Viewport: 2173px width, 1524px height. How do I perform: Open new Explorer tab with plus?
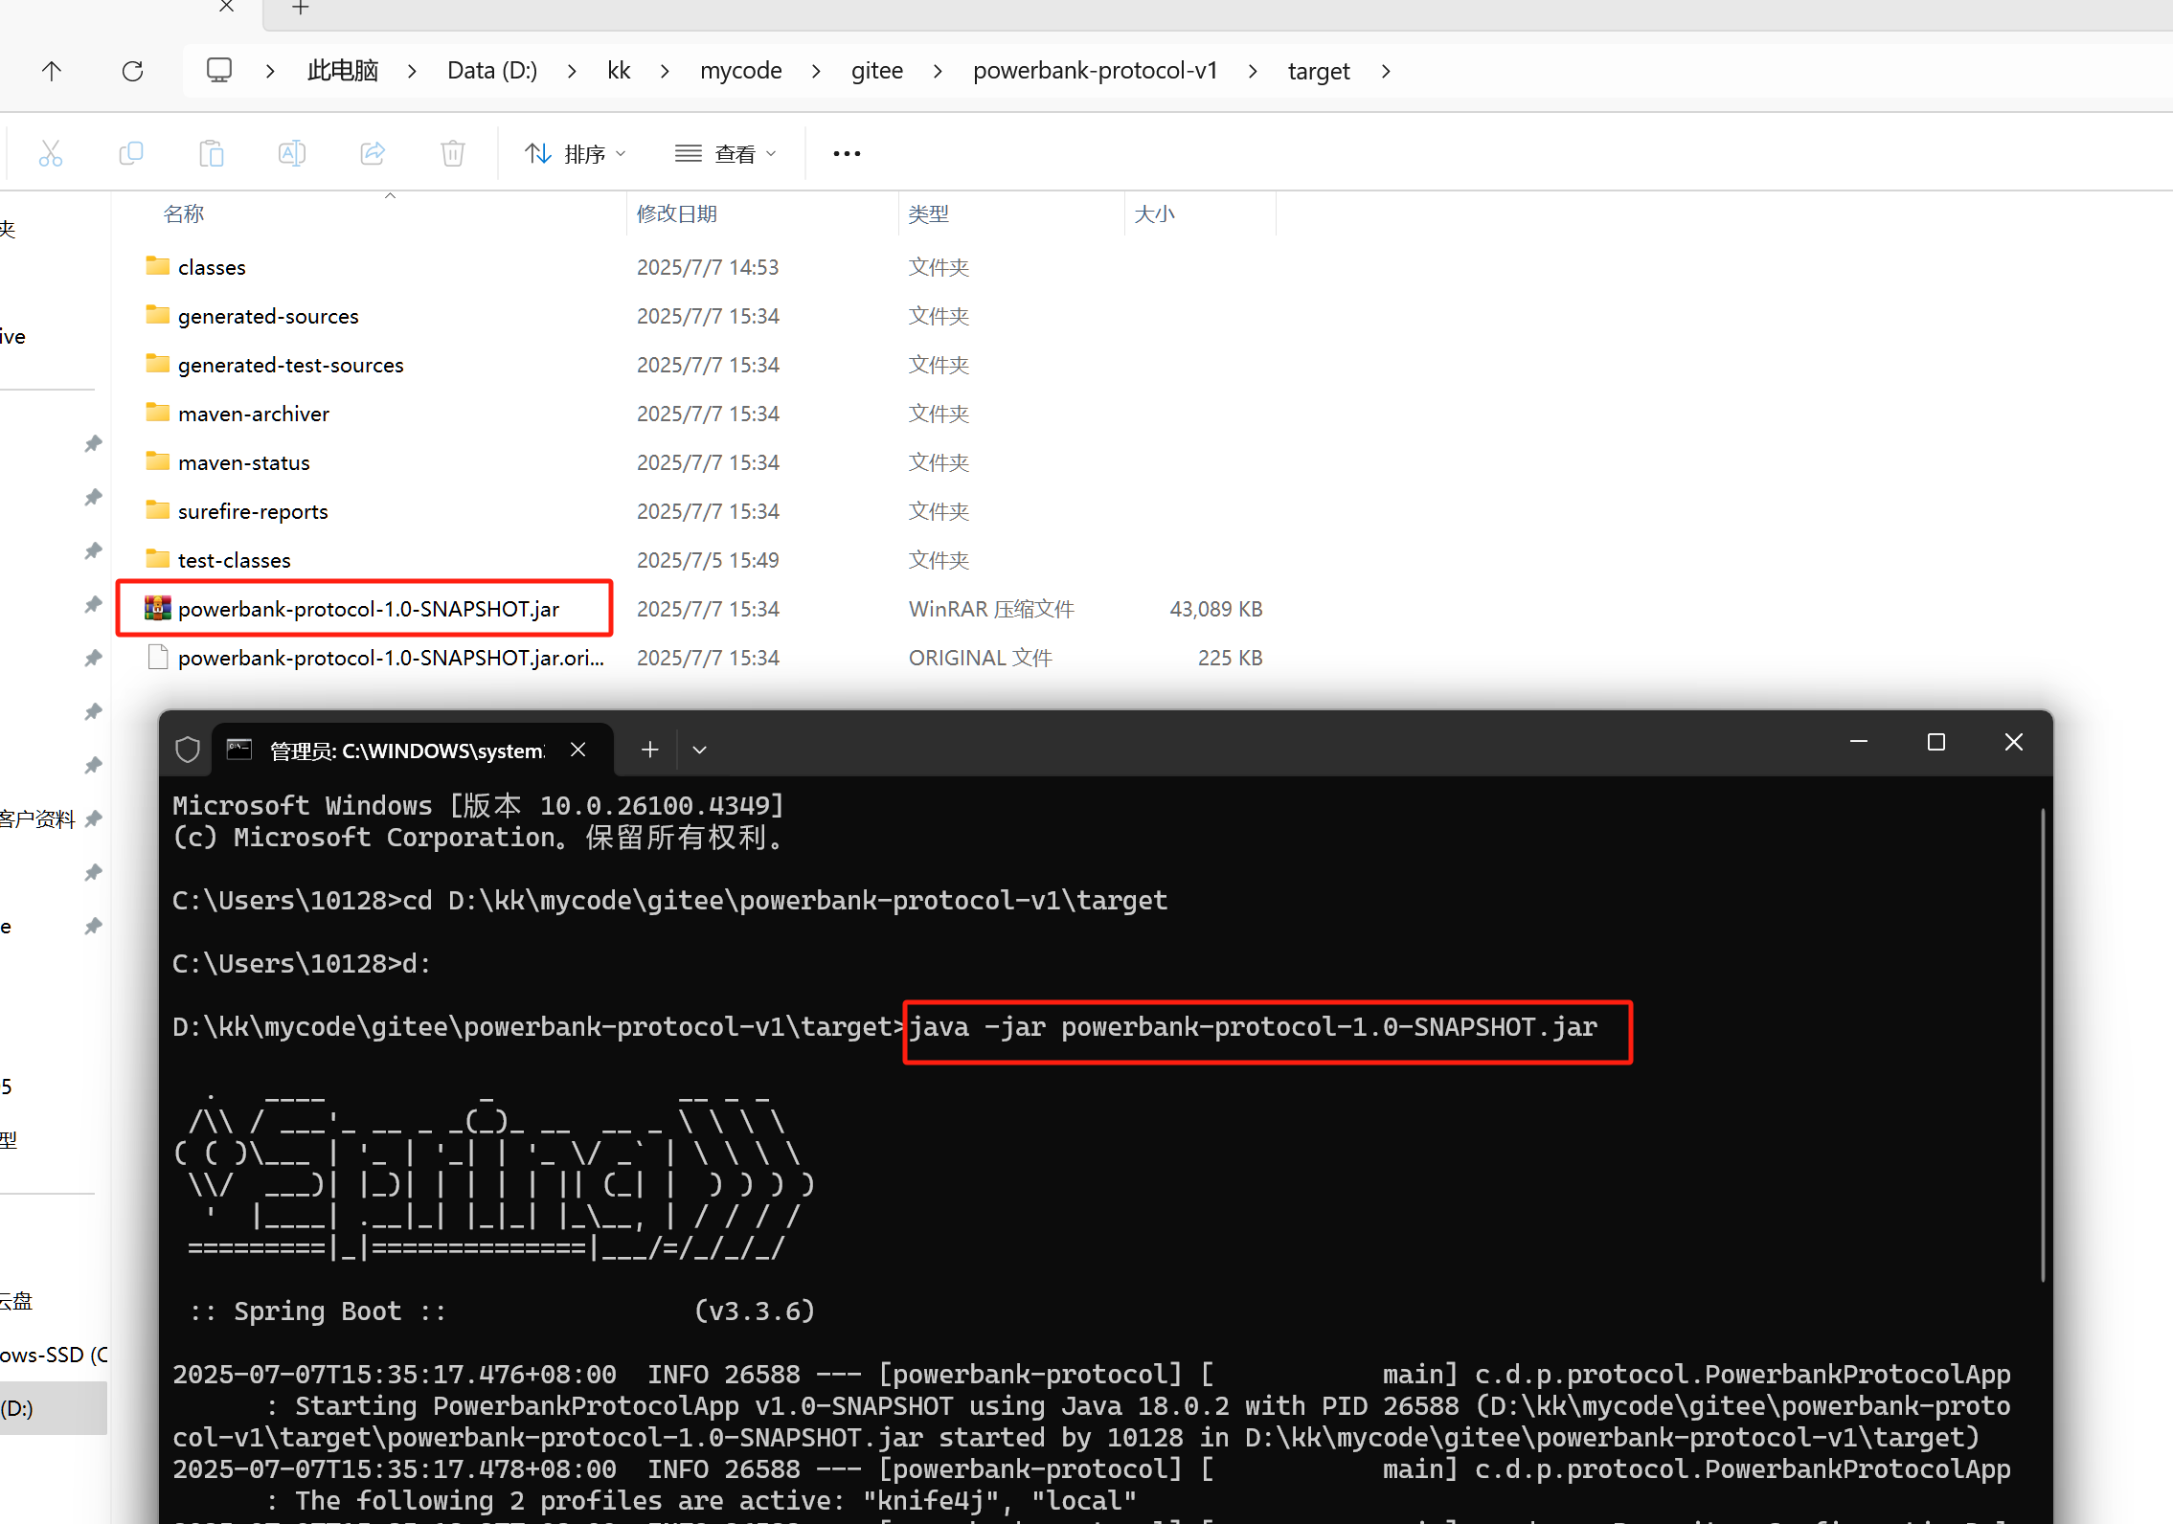click(x=301, y=8)
